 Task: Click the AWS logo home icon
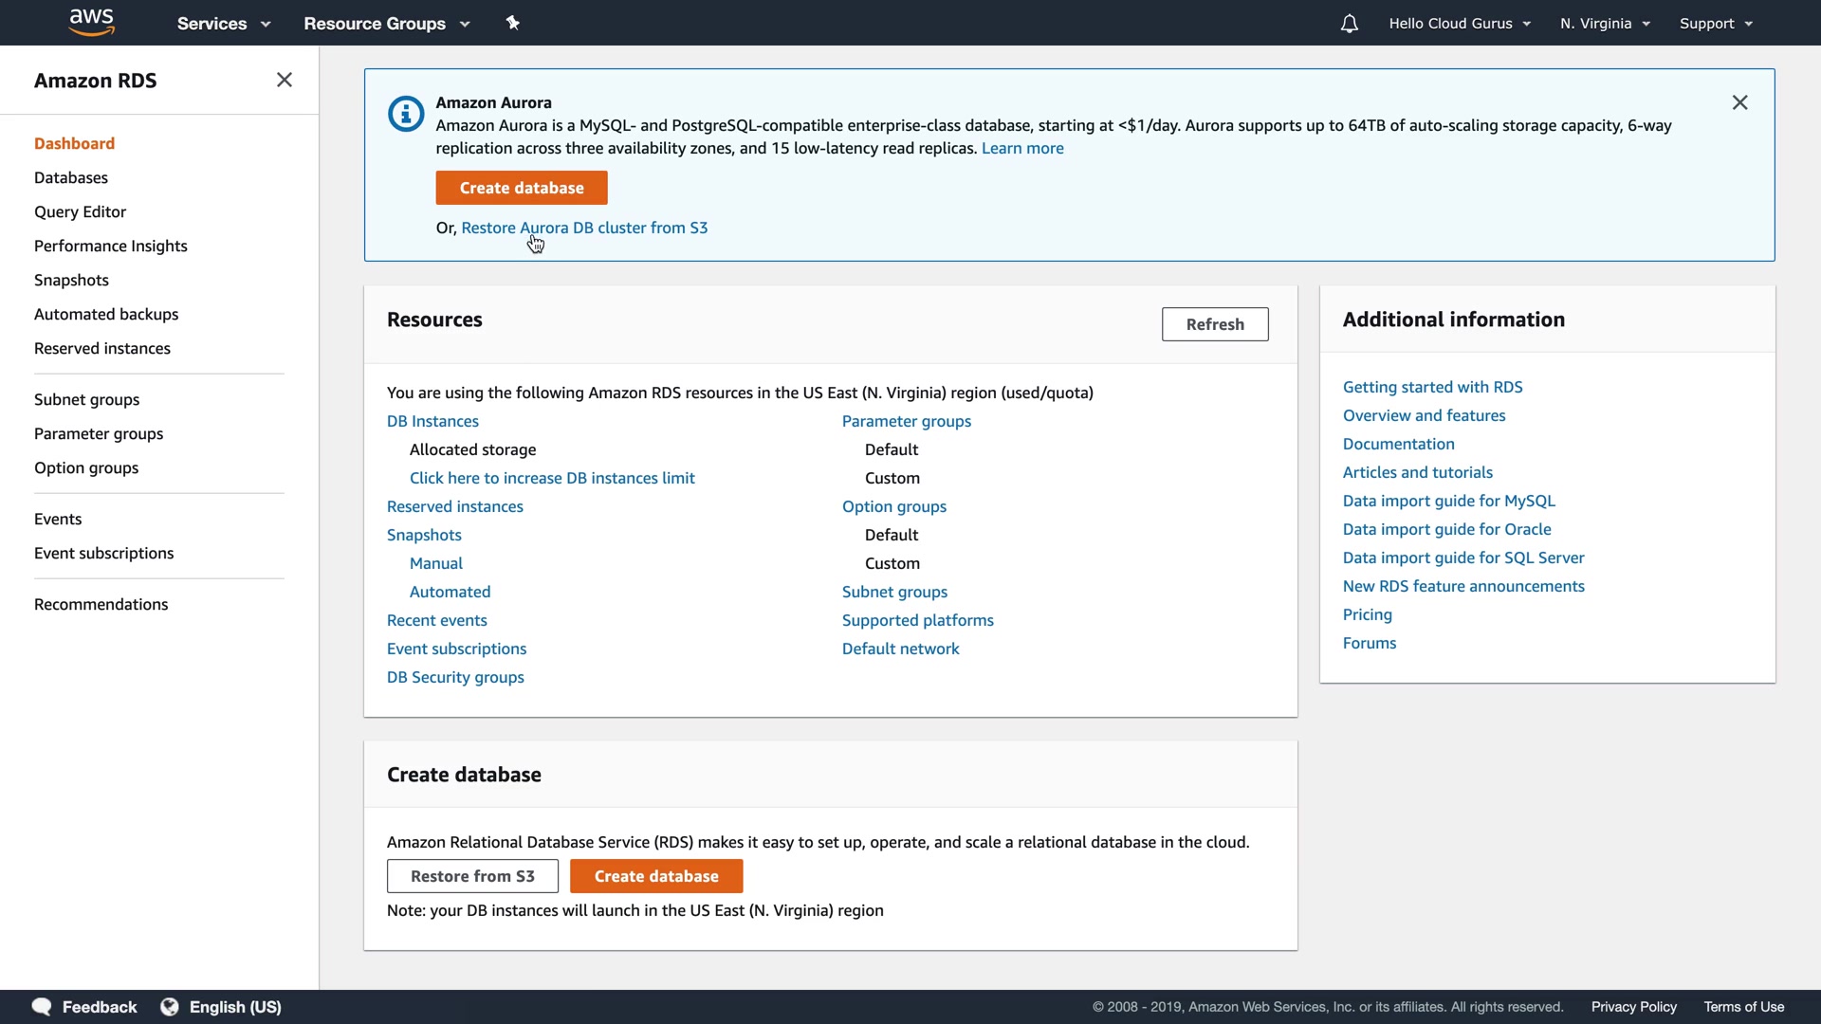coord(92,22)
